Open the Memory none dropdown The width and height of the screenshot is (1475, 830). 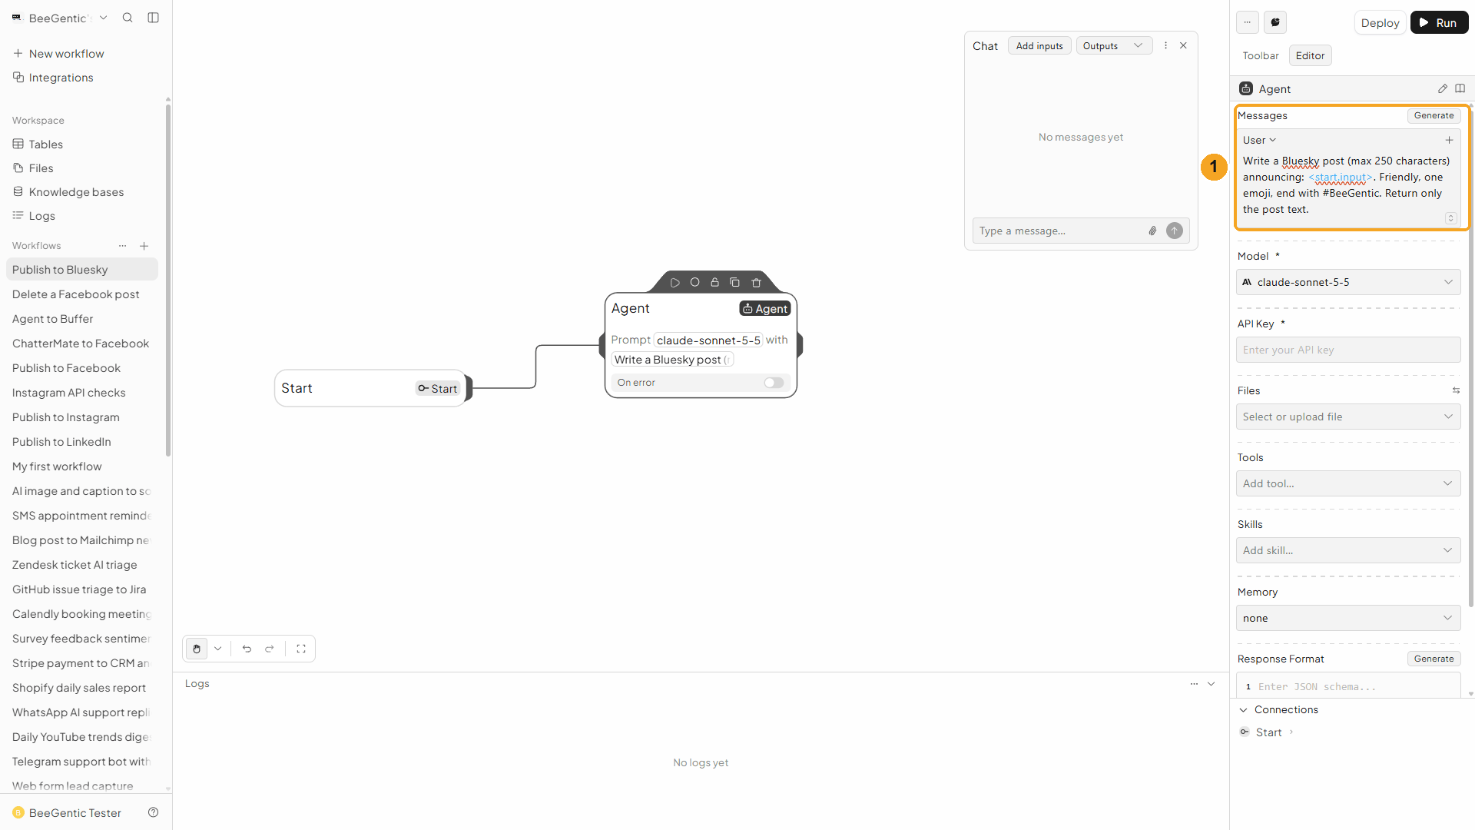(1347, 618)
